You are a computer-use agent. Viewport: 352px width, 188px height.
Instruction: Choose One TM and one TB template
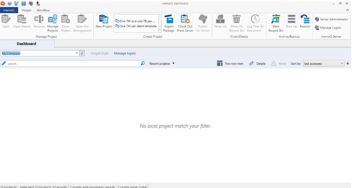[x=136, y=21]
